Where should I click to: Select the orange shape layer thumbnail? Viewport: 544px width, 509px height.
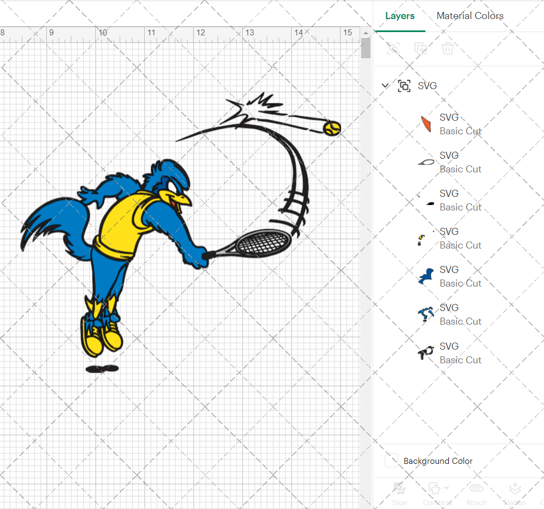pos(426,124)
